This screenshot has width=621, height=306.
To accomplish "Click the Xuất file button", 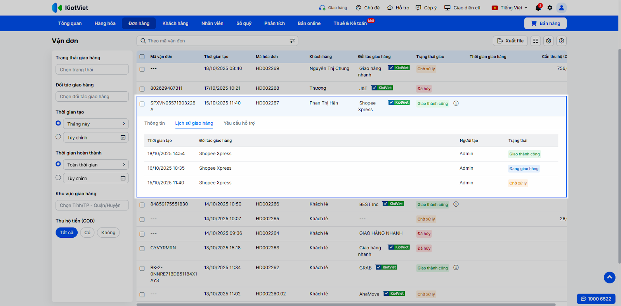I will tap(510, 41).
